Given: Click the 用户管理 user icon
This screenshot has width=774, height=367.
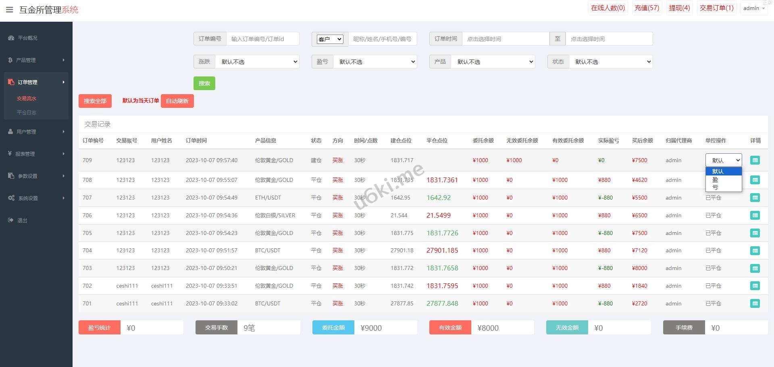Looking at the screenshot, I should point(10,132).
